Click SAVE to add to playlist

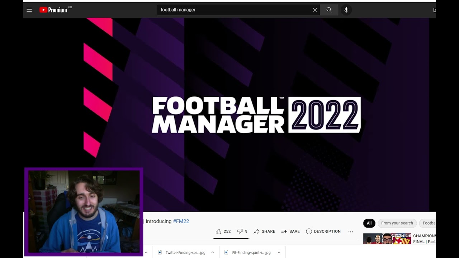coord(290,231)
